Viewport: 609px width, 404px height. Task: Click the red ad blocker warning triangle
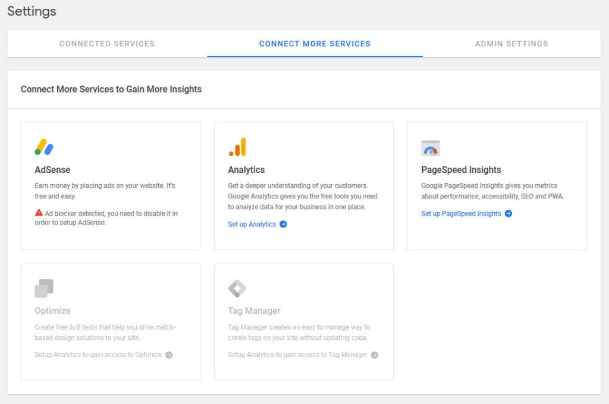tap(39, 213)
